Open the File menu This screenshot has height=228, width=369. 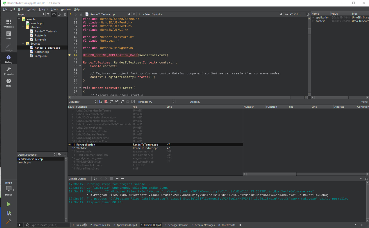tap(5, 9)
